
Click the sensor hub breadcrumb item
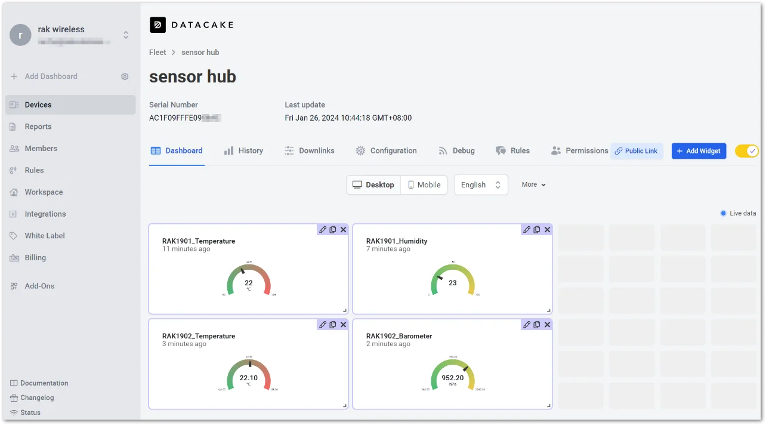coord(200,53)
